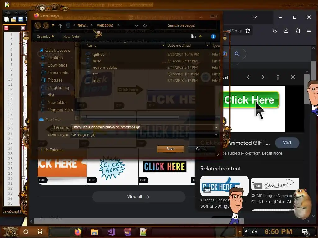The width and height of the screenshot is (318, 238).
Task: Click the Cortana circle on taskbar
Action: pyautogui.click(x=25, y=232)
